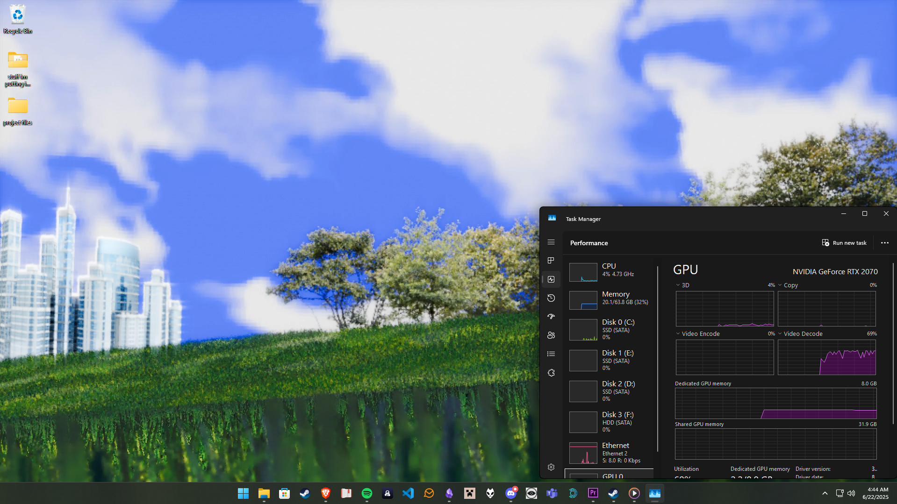Open Spotify from the taskbar
897x504 pixels.
click(367, 493)
